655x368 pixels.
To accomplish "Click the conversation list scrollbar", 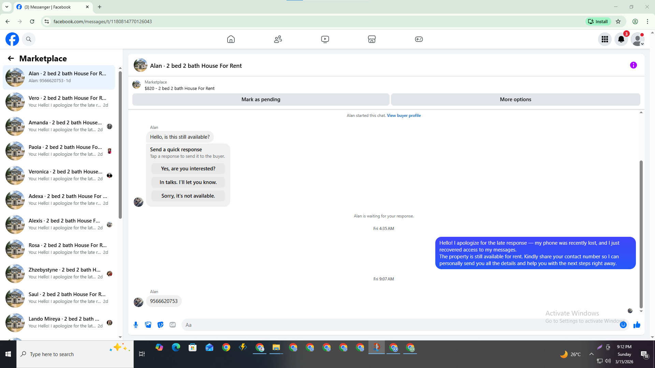I will pos(120,145).
